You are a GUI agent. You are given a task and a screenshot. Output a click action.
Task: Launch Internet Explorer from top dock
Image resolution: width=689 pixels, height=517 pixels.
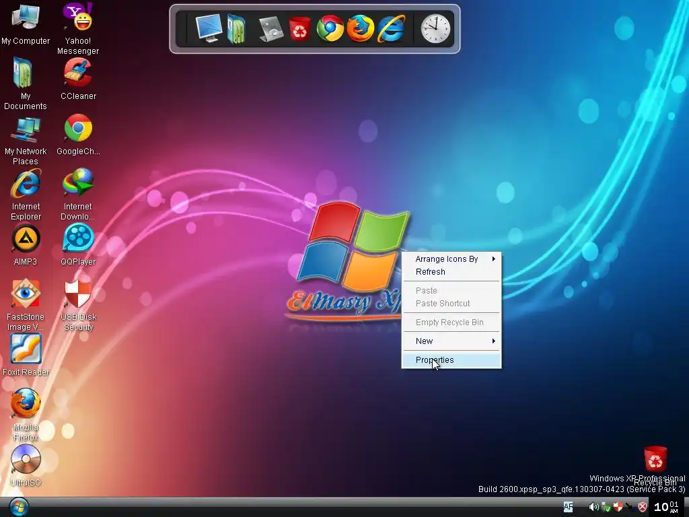[391, 28]
